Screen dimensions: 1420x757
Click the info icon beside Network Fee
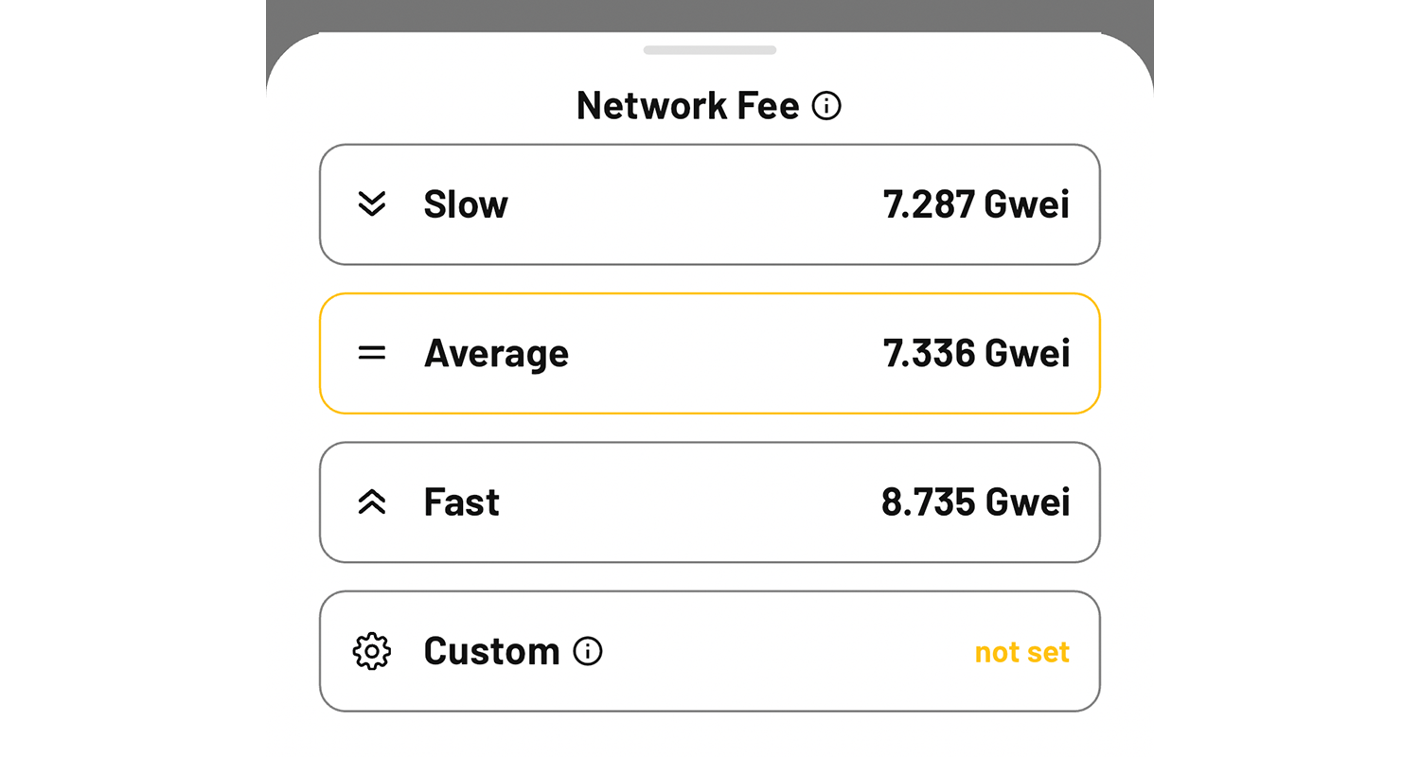point(826,106)
